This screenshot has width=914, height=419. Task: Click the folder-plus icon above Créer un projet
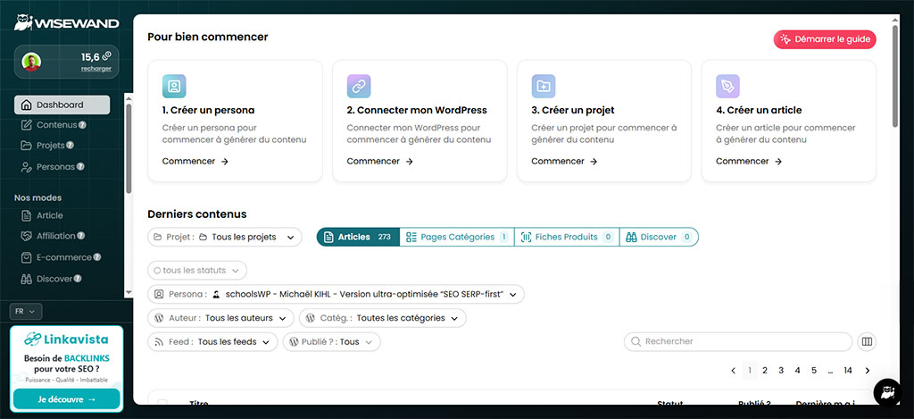544,87
